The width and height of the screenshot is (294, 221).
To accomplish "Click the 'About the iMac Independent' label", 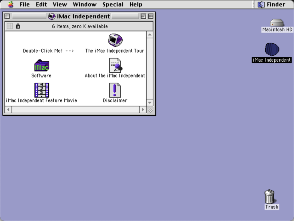I will click(115, 76).
